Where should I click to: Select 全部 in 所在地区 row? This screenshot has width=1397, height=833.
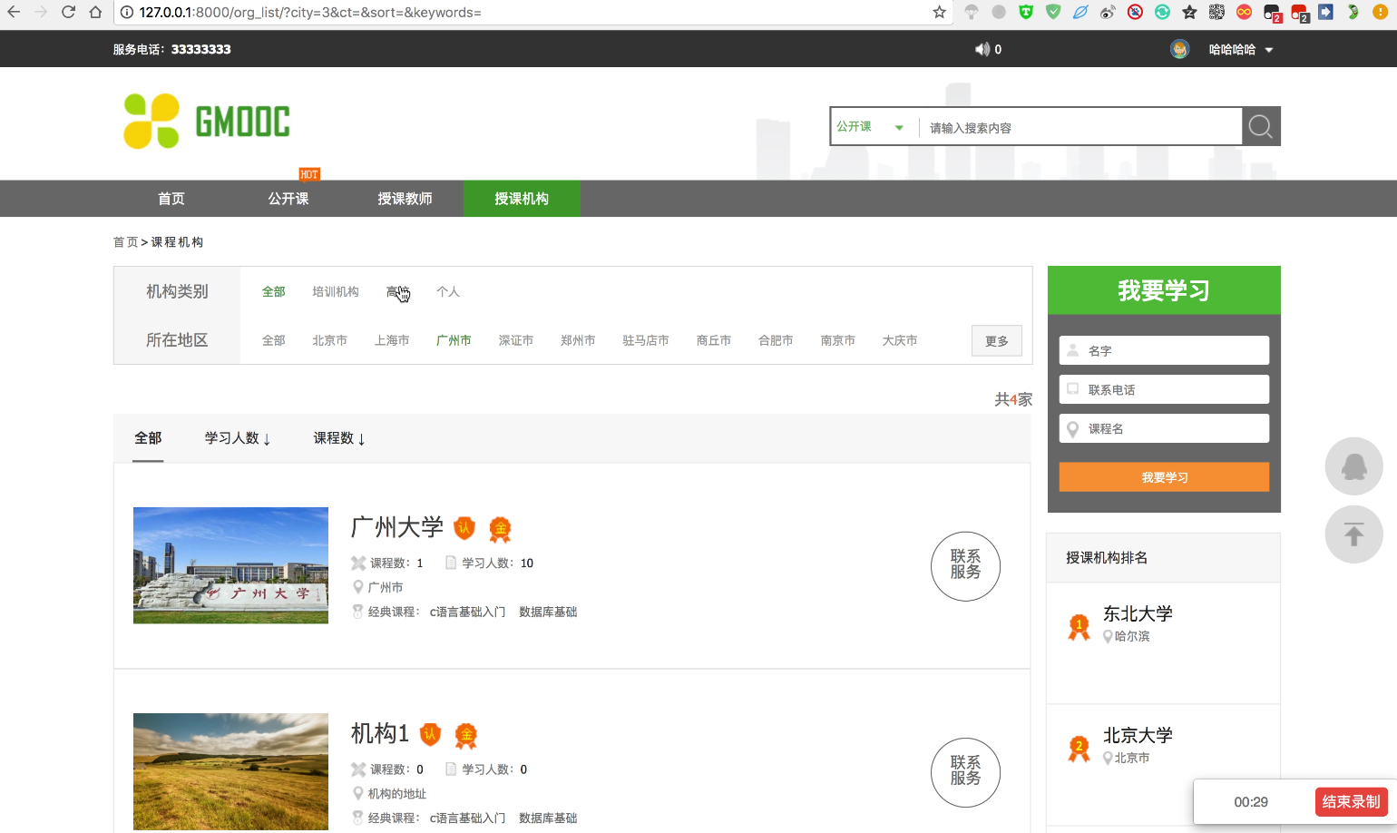[274, 340]
